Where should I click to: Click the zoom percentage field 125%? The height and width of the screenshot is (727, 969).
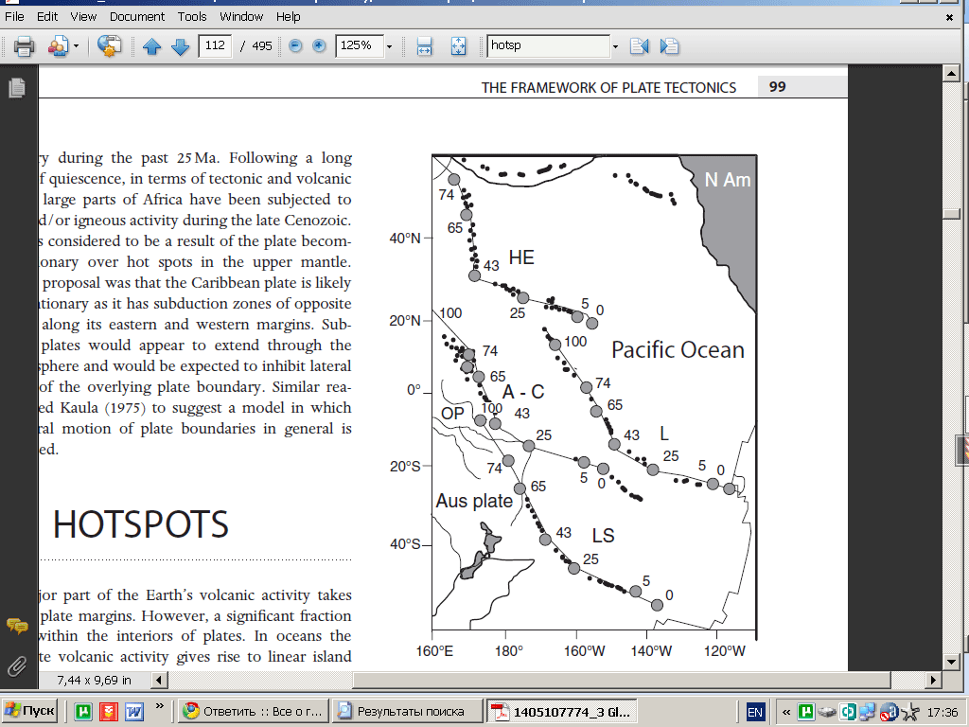click(360, 45)
